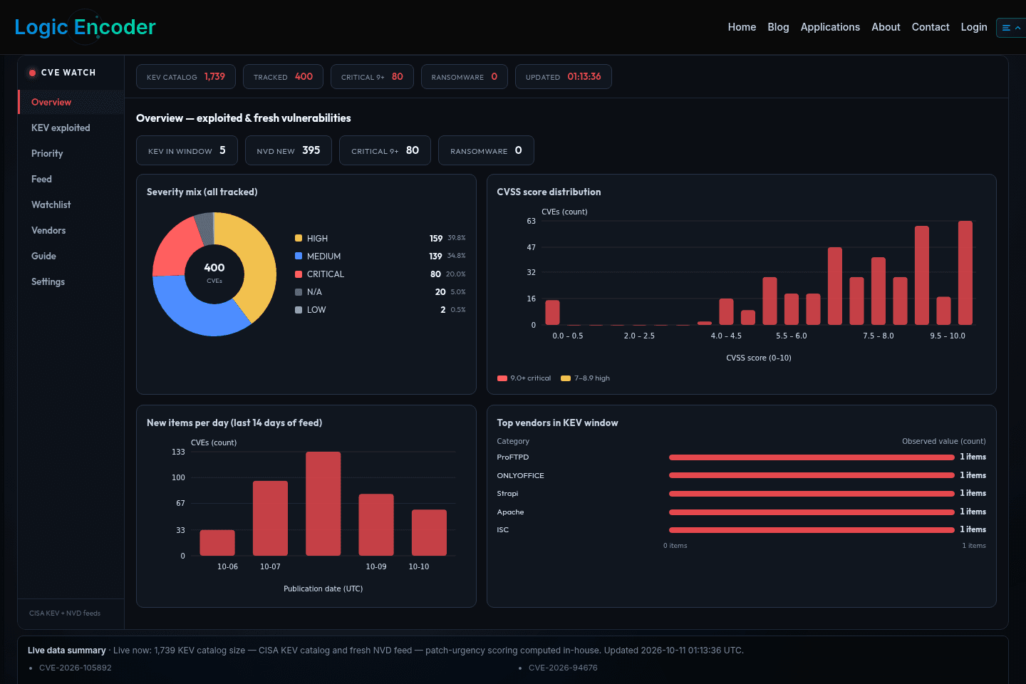Viewport: 1026px width, 684px height.
Task: Open the Applications menu item
Action: tap(830, 27)
